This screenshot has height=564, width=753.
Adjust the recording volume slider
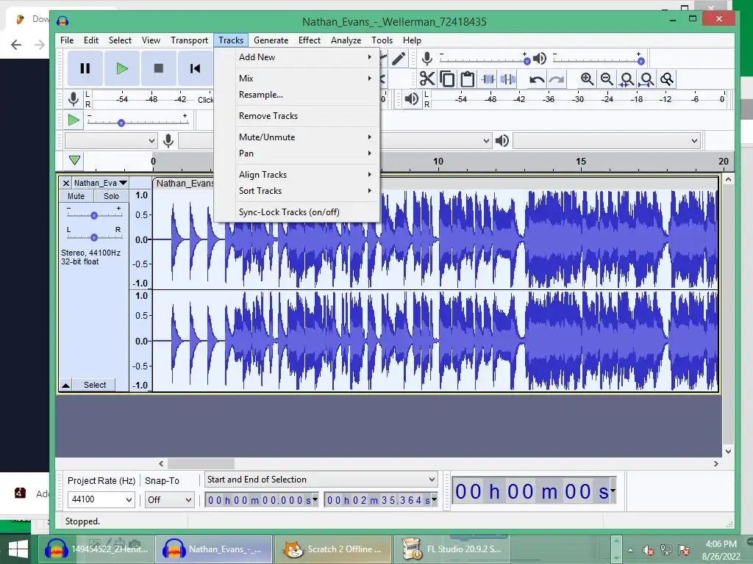tap(527, 61)
